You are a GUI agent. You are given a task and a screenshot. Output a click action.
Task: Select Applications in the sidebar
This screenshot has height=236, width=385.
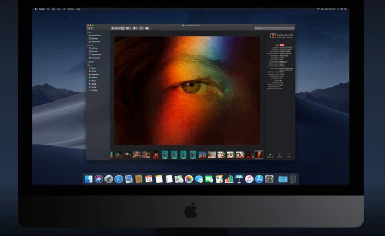(x=95, y=55)
